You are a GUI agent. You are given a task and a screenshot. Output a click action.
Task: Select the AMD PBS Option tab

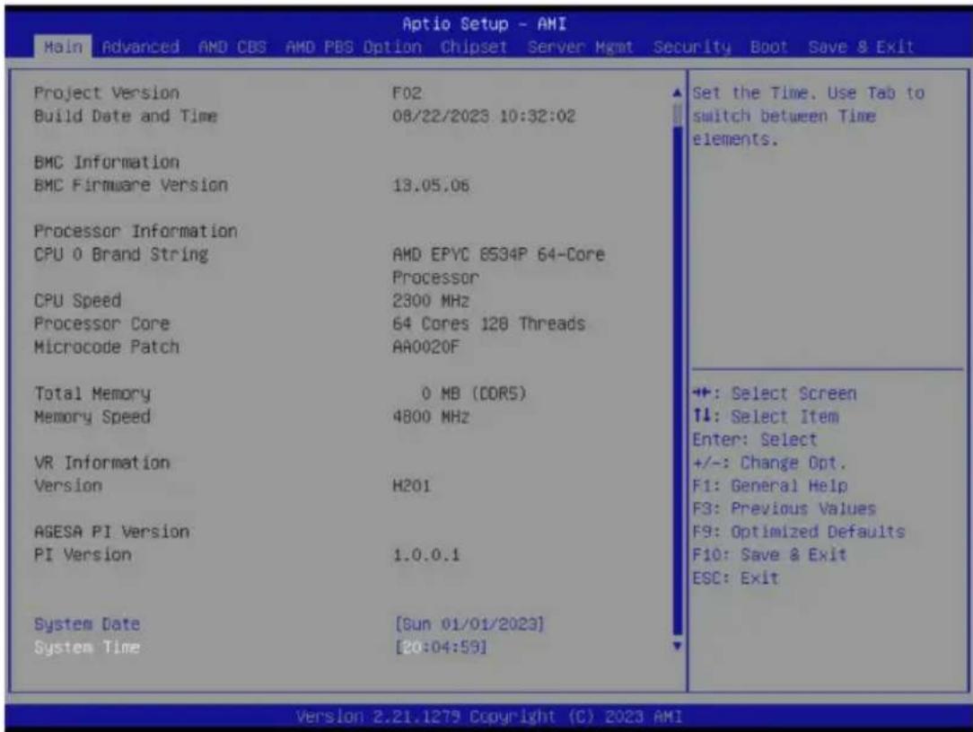[x=353, y=48]
